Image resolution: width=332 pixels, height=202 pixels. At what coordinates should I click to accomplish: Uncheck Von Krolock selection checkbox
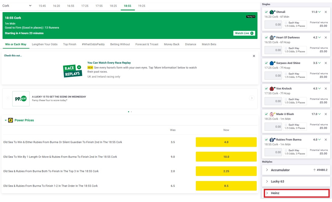coord(266,88)
